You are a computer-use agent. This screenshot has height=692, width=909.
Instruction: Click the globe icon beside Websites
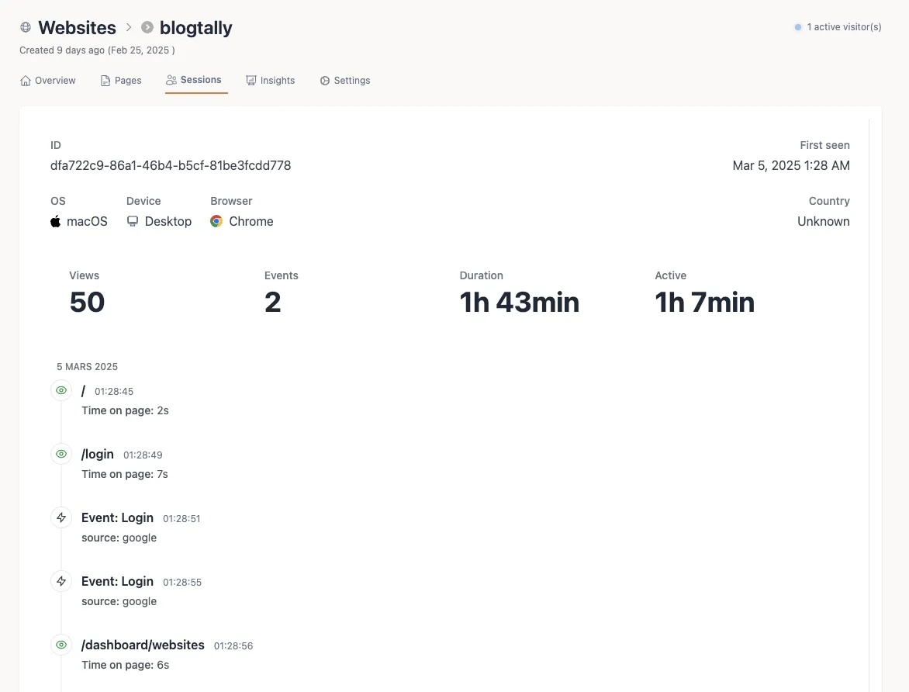coord(26,27)
